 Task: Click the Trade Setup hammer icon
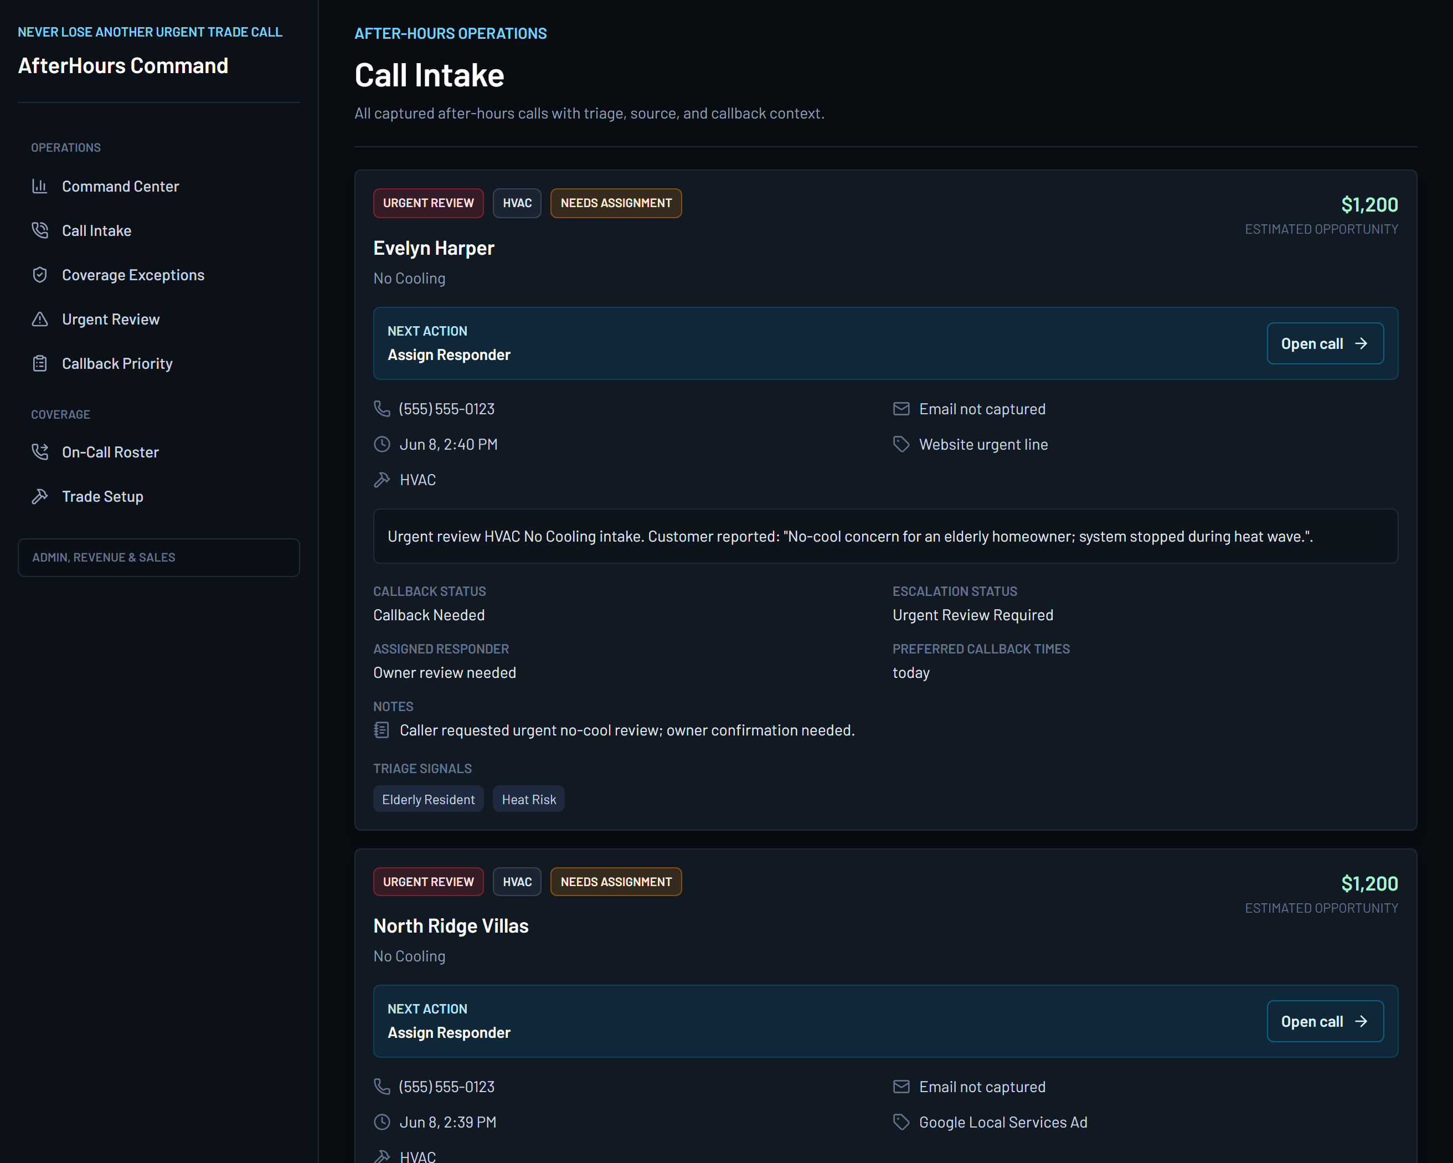(x=40, y=496)
